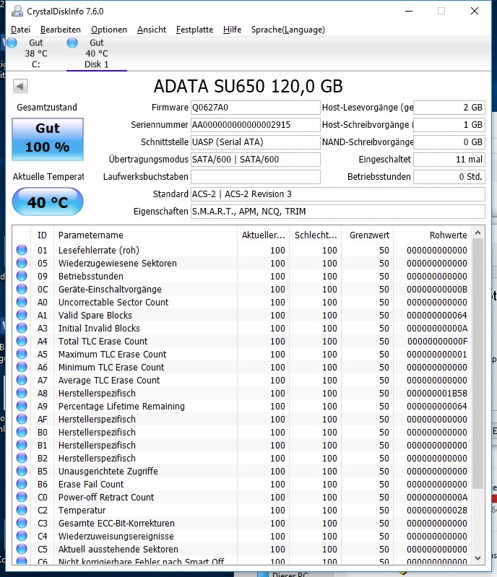This screenshot has width=497, height=577.
Task: Click status orb for Valid Spare Blocks
Action: 22,315
